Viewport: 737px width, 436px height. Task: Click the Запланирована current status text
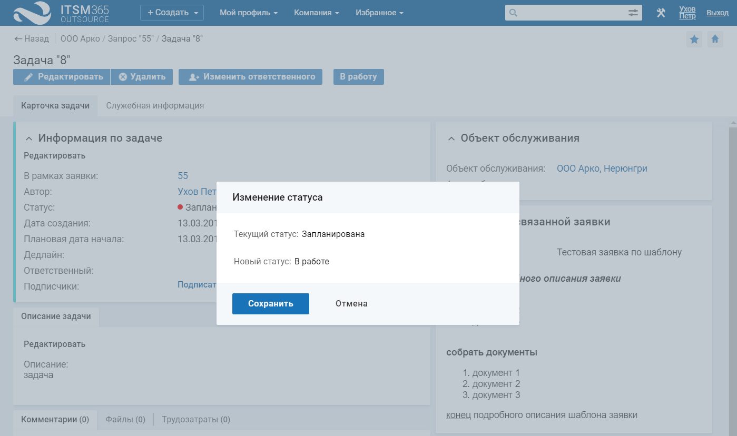click(333, 234)
